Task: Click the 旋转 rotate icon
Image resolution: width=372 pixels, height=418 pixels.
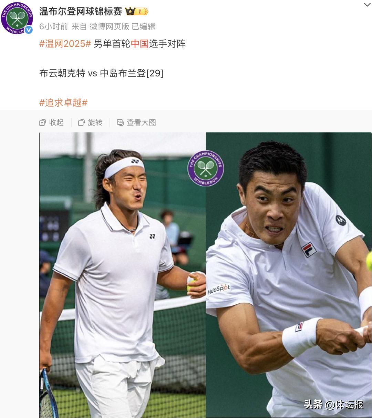Action: click(81, 123)
